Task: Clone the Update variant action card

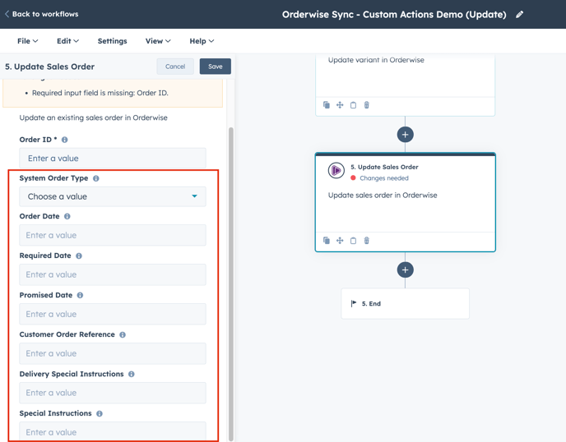Action: tap(327, 105)
